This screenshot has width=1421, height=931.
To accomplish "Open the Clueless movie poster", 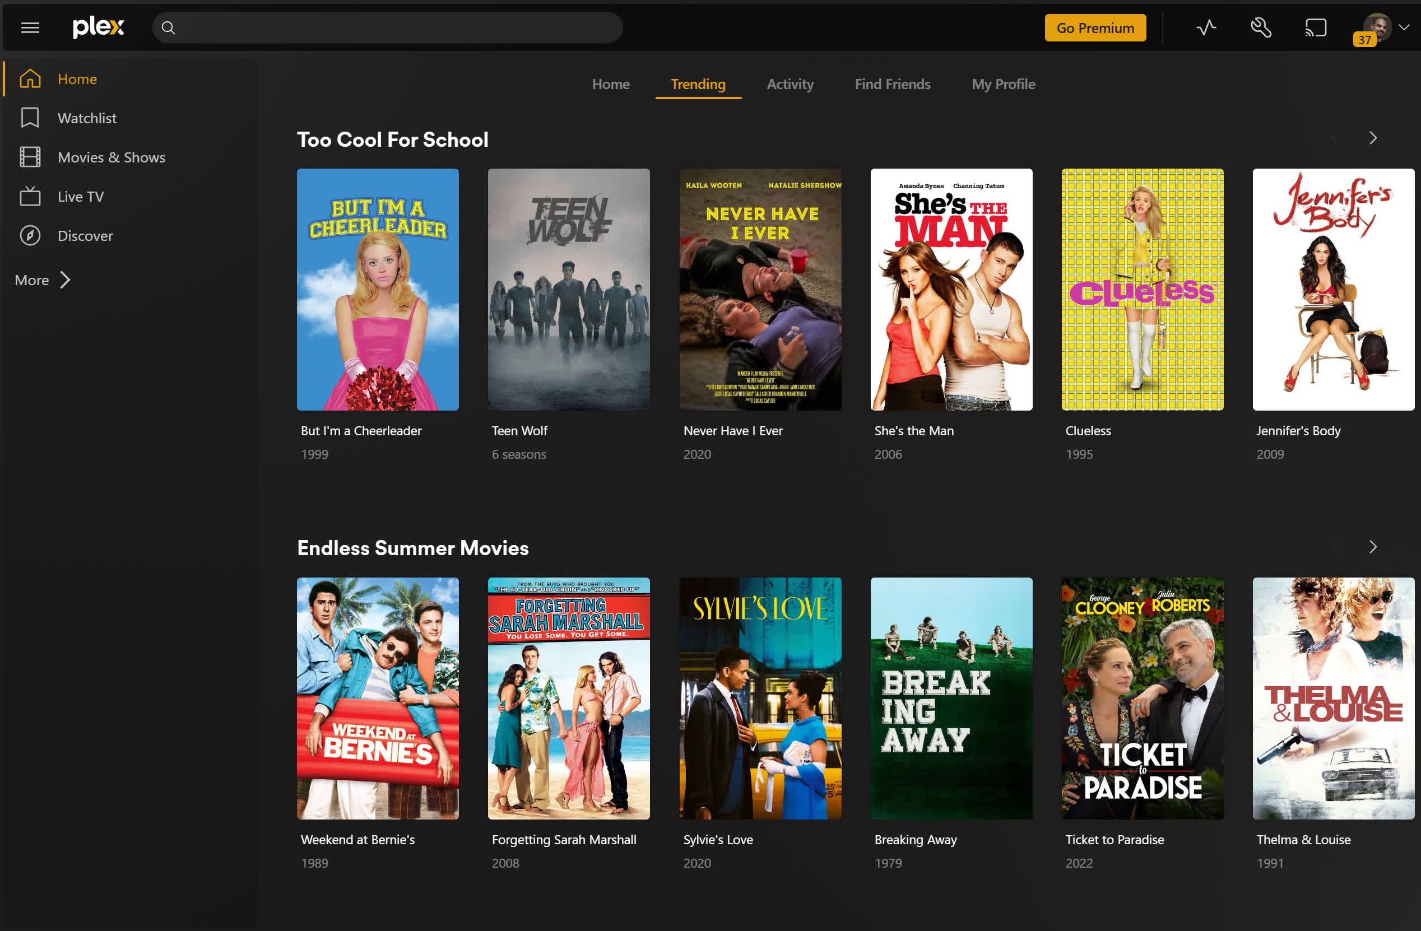I will (1141, 290).
